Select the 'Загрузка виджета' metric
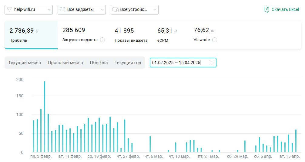Screen dimensions: 305x162 pyautogui.click(x=80, y=40)
